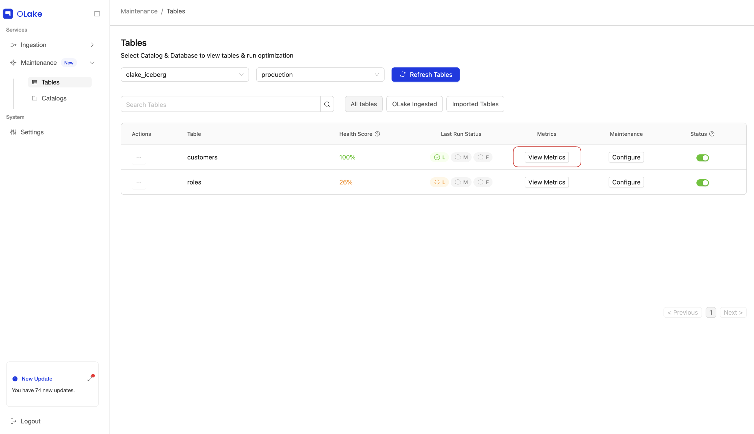The width and height of the screenshot is (754, 434).
Task: Disable the status toggle for customers table
Action: 703,157
